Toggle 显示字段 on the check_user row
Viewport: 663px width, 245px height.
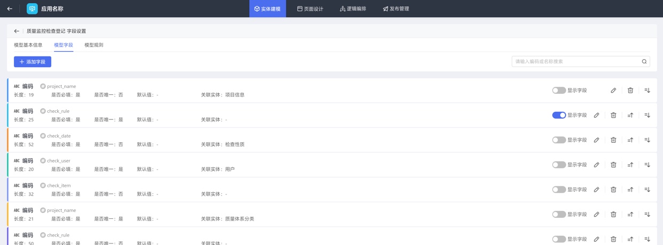(559, 165)
